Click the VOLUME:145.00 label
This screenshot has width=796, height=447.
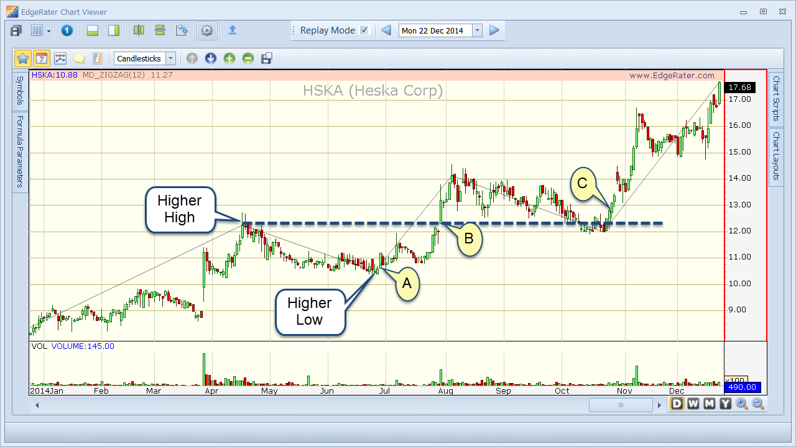(83, 346)
